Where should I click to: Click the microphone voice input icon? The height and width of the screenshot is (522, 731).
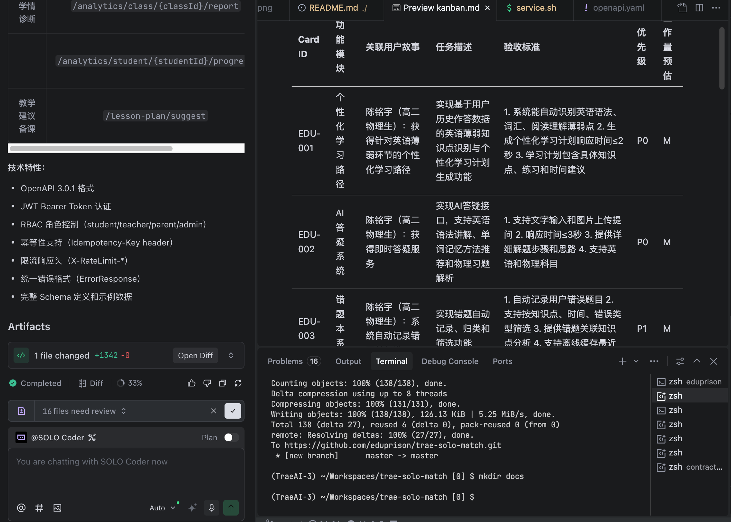click(x=212, y=508)
